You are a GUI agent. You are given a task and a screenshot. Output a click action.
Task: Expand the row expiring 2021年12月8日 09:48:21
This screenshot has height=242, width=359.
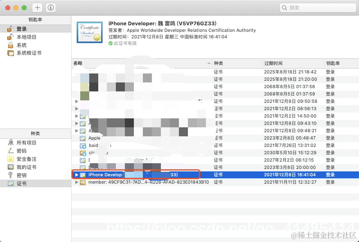(77, 131)
